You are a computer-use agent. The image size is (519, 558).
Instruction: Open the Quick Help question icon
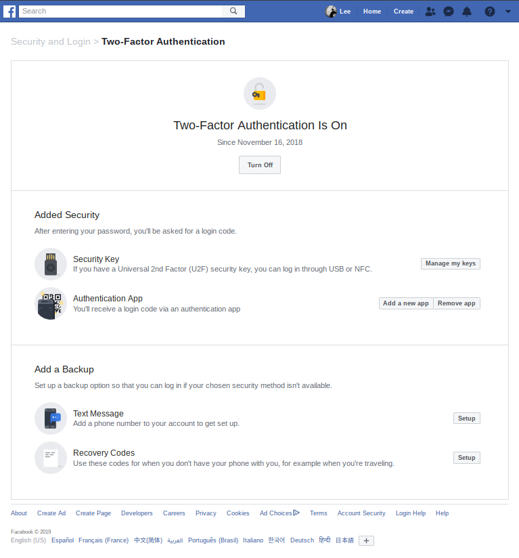click(x=490, y=12)
